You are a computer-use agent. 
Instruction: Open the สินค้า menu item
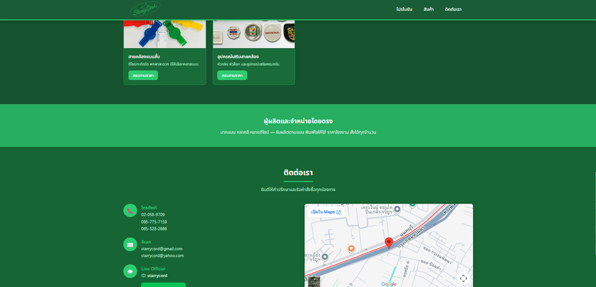(x=429, y=9)
